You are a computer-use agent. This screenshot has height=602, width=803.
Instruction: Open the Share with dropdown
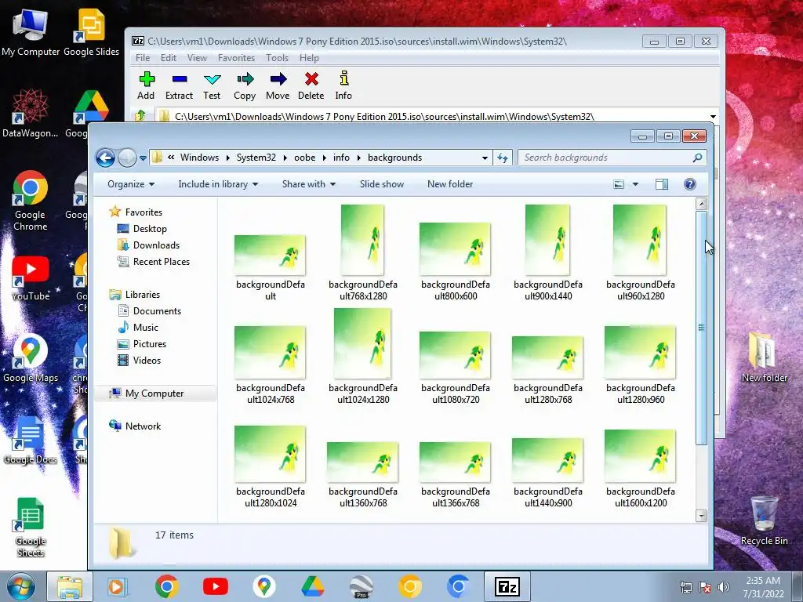[x=309, y=184]
